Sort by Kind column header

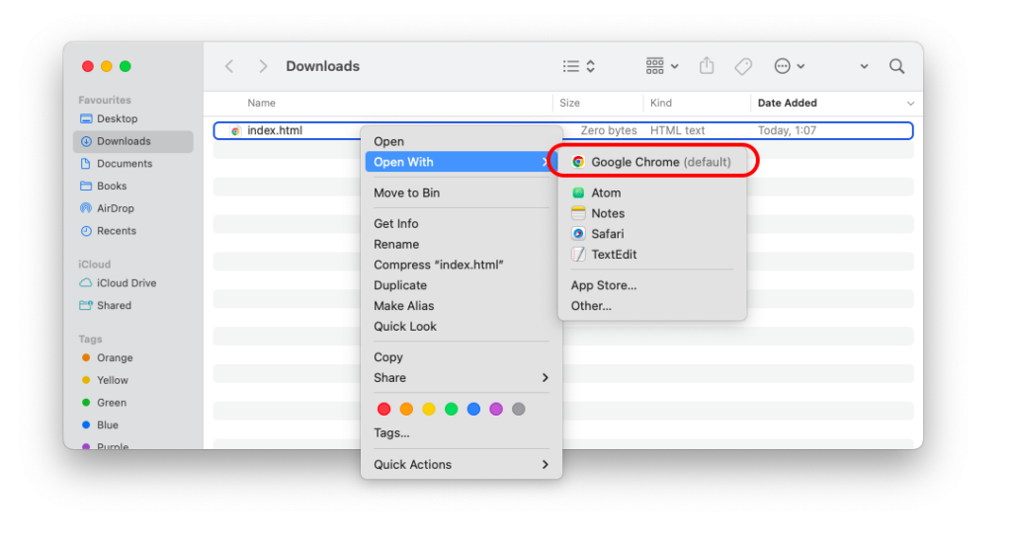tap(661, 104)
